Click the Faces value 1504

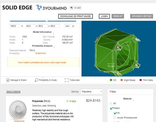(24, 37)
